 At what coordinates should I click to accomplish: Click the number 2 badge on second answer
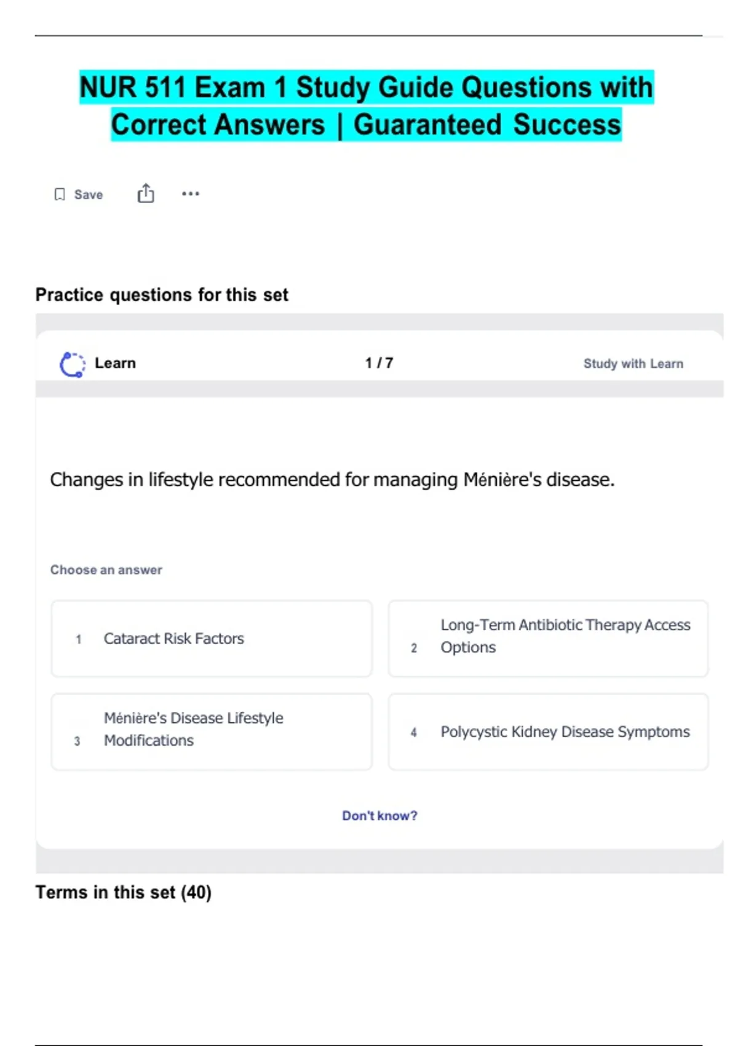(x=414, y=648)
